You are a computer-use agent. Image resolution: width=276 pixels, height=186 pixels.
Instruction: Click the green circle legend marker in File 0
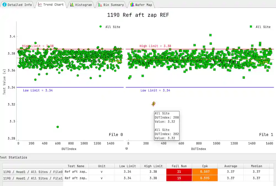pyautogui.click(x=100, y=27)
